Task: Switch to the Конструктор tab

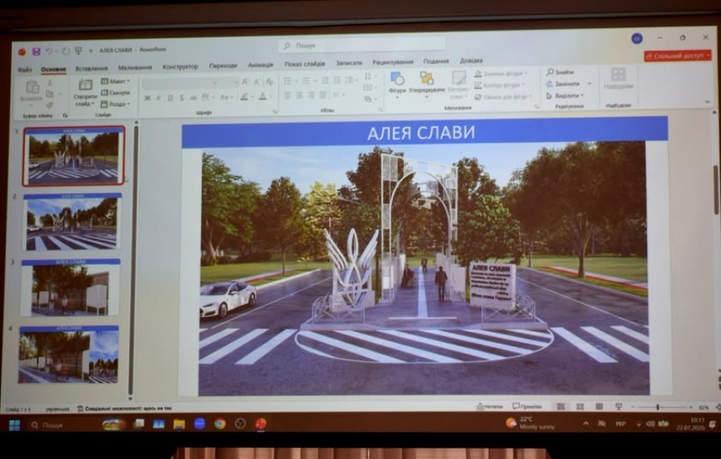Action: click(x=180, y=66)
